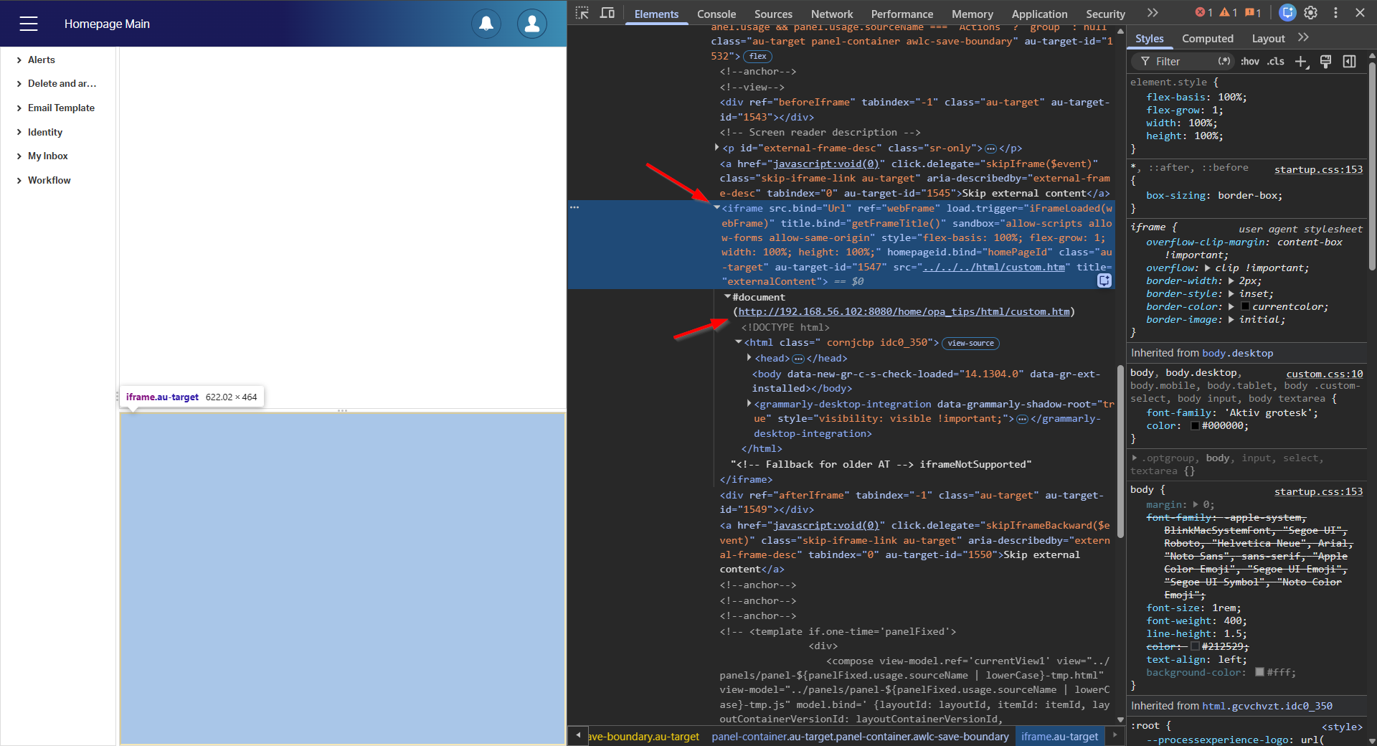Click the flex badge on panel-container element

click(x=757, y=56)
